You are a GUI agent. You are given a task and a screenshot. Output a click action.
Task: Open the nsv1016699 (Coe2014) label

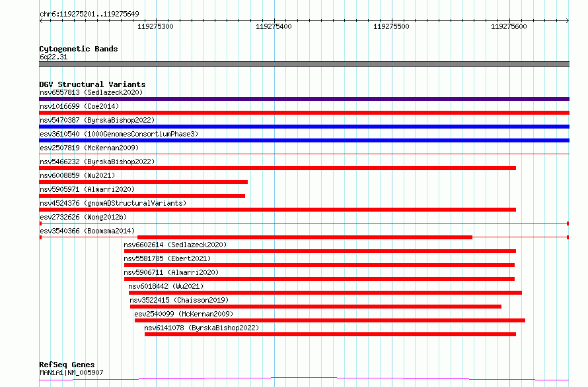click(79, 106)
